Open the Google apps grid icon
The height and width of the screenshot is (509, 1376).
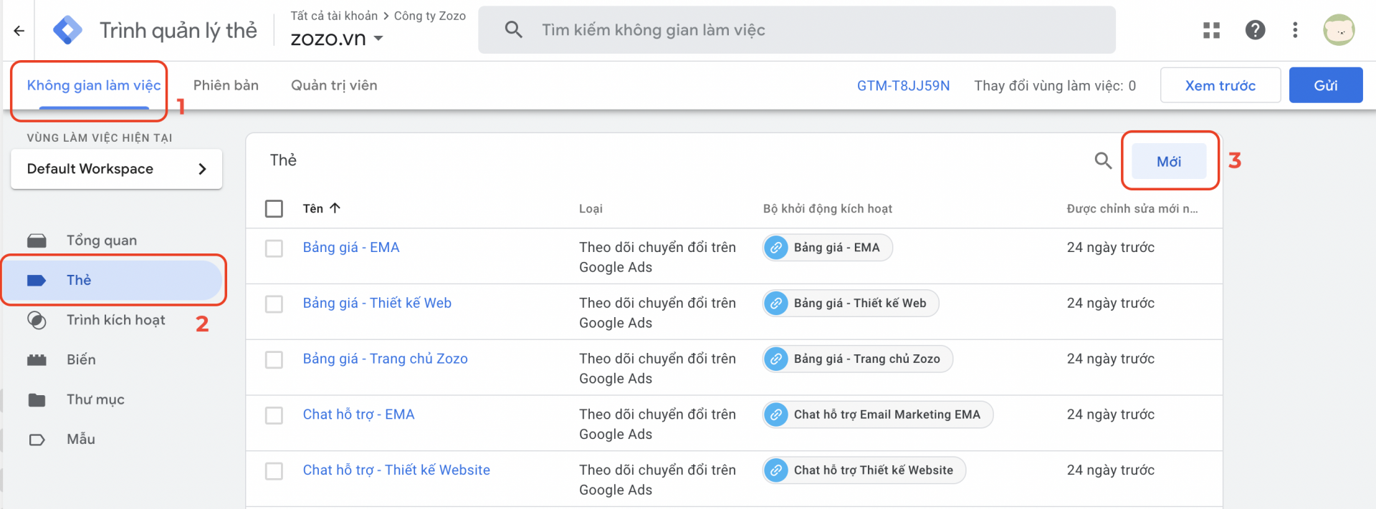pos(1211,30)
